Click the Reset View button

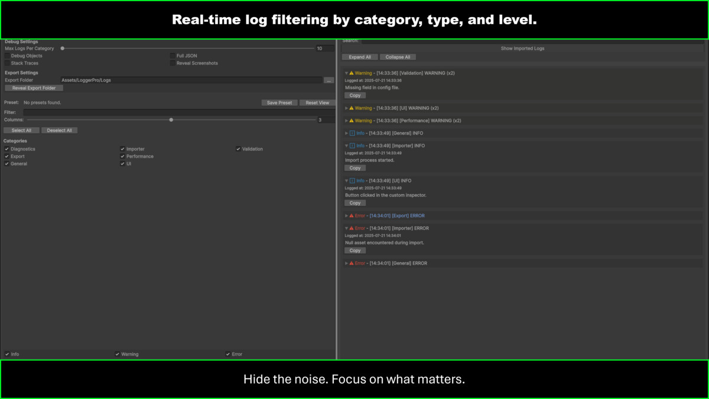[x=317, y=103]
